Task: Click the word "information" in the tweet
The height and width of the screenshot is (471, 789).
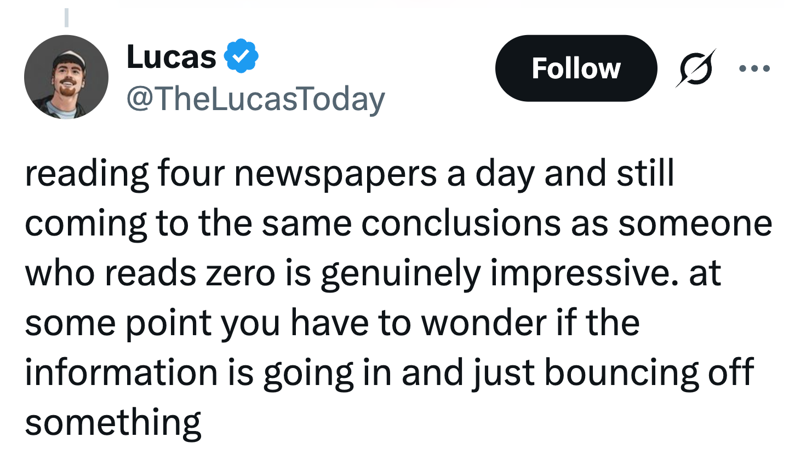Action: click(121, 372)
